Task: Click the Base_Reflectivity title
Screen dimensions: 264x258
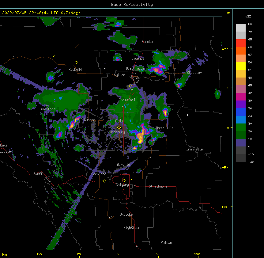Action: (132, 5)
